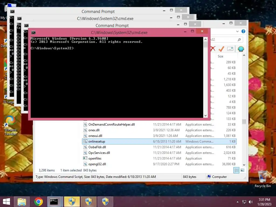276x207 pixels.
Task: Open the taskbar clock showing 7:31 PM
Action: 264,202
